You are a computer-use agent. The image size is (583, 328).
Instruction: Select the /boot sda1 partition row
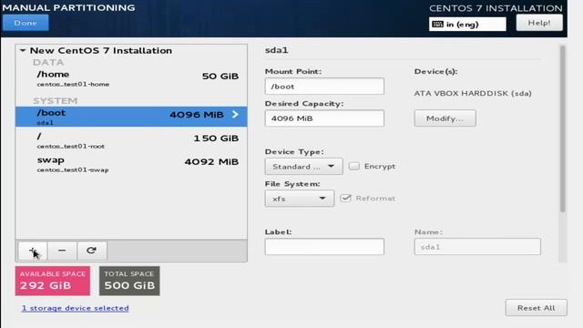[131, 117]
